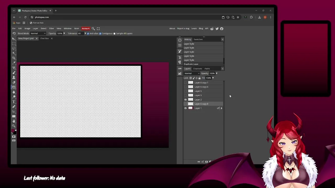This screenshot has width=335, height=188.
Task: Open the File menu
Action: point(14,28)
